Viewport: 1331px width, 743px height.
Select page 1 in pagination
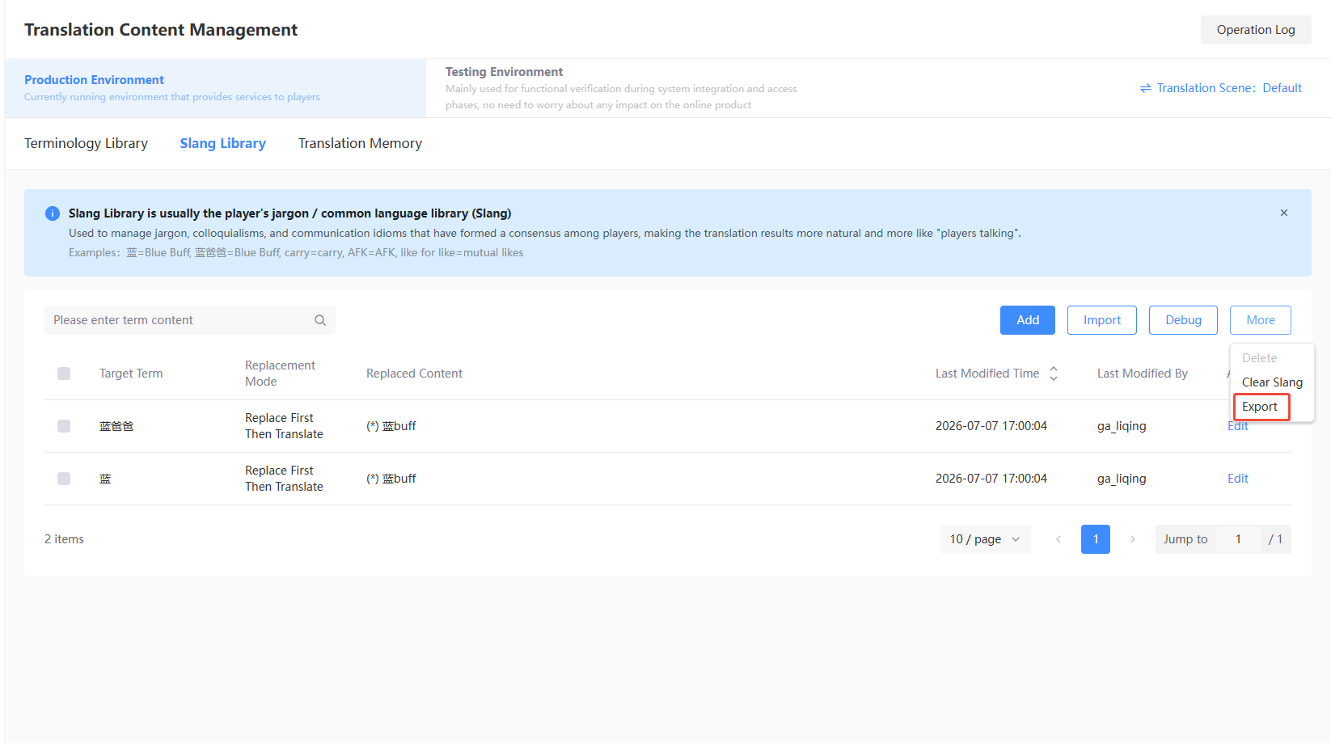pyautogui.click(x=1096, y=539)
